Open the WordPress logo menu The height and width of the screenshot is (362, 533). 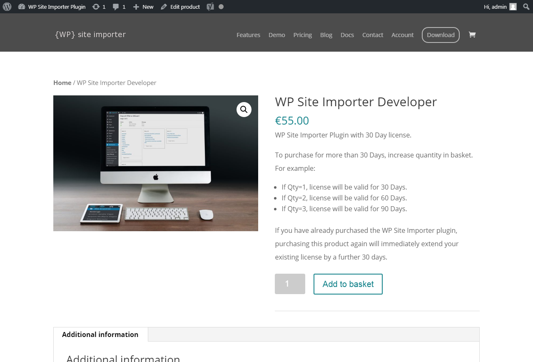pyautogui.click(x=7, y=7)
